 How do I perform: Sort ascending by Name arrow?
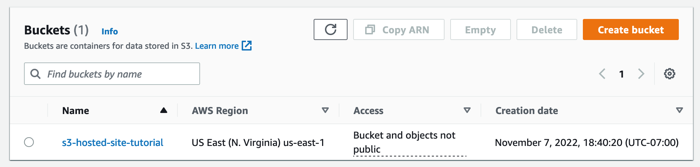point(163,111)
